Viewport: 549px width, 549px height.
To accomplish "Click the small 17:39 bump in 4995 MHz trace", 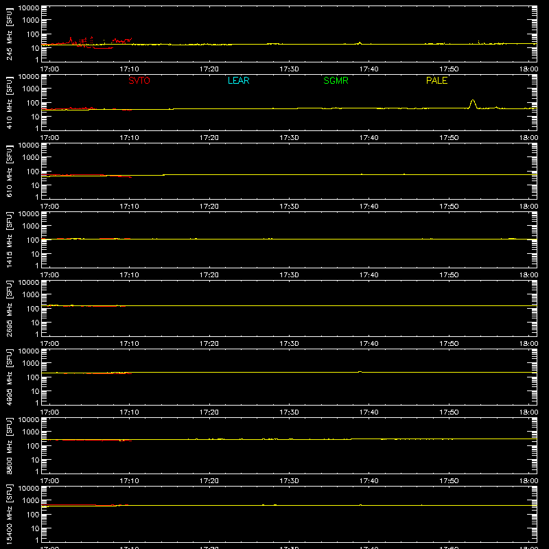I will (x=360, y=371).
